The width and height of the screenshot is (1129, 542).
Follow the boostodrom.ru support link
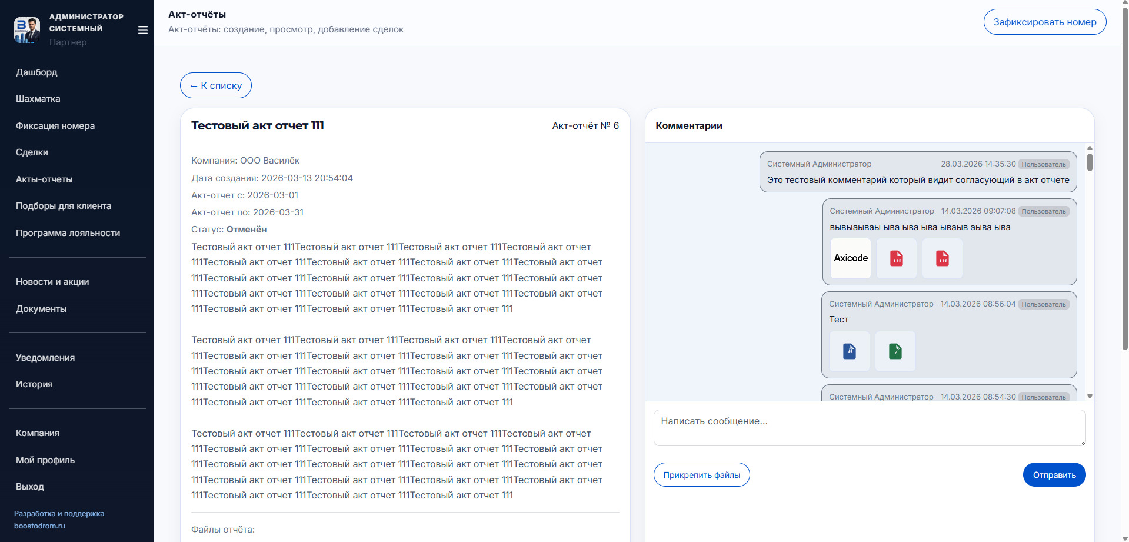pyautogui.click(x=39, y=526)
